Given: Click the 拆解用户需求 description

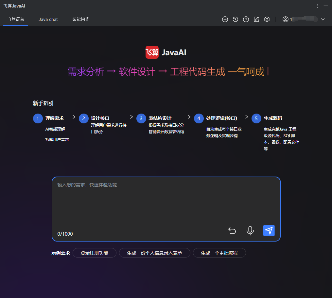Looking at the screenshot, I should [57, 139].
